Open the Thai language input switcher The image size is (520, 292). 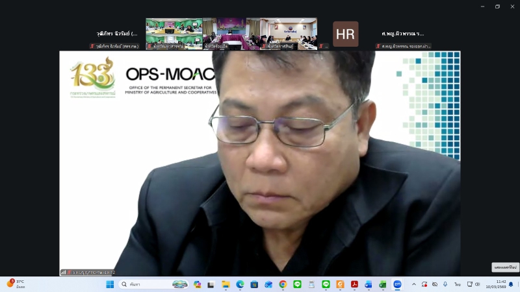click(458, 284)
